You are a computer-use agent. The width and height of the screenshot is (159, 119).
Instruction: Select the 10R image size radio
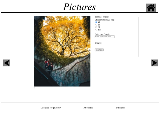96,30
